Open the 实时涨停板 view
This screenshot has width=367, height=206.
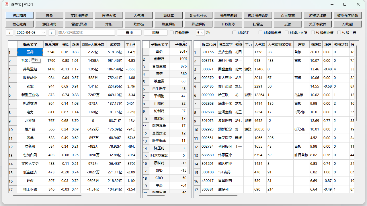tap(79, 15)
